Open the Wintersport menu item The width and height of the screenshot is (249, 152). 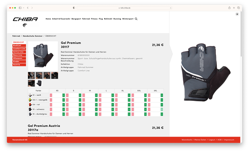128,19
